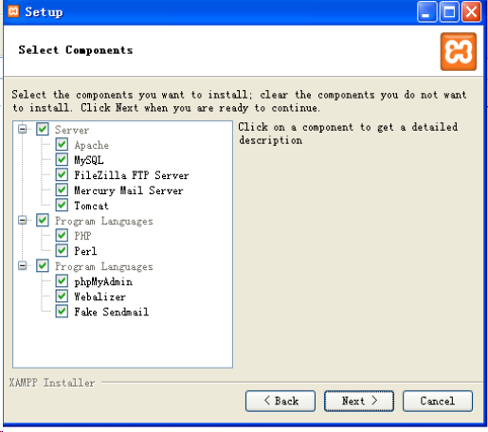The width and height of the screenshot is (488, 432).
Task: Uncheck the phpMyAdmin checkbox
Action: (x=62, y=280)
